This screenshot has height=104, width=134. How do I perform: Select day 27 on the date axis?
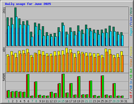(x=110, y=101)
